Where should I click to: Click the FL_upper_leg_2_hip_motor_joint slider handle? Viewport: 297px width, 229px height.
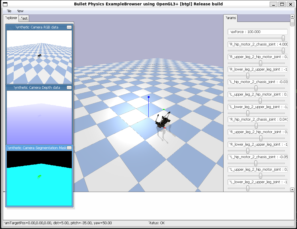pyautogui.click(x=260, y=101)
